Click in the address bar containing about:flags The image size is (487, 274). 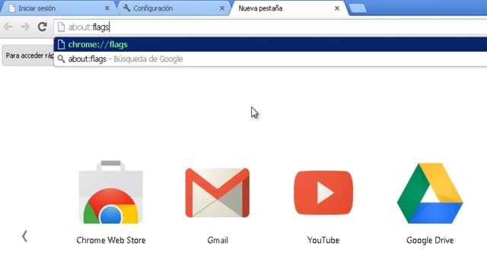coord(271,27)
